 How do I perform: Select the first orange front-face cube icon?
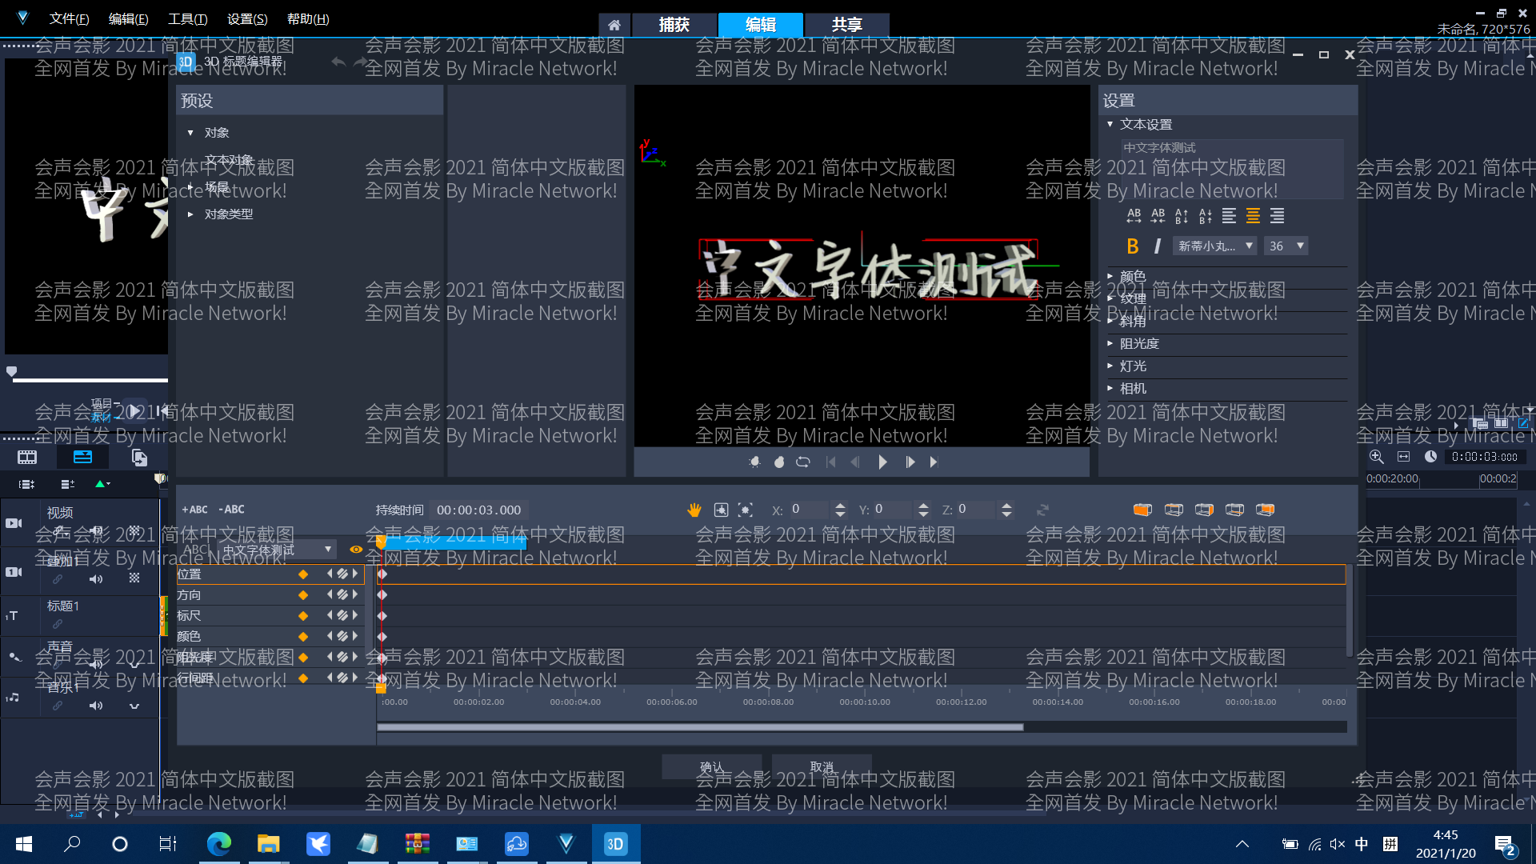(x=1142, y=510)
